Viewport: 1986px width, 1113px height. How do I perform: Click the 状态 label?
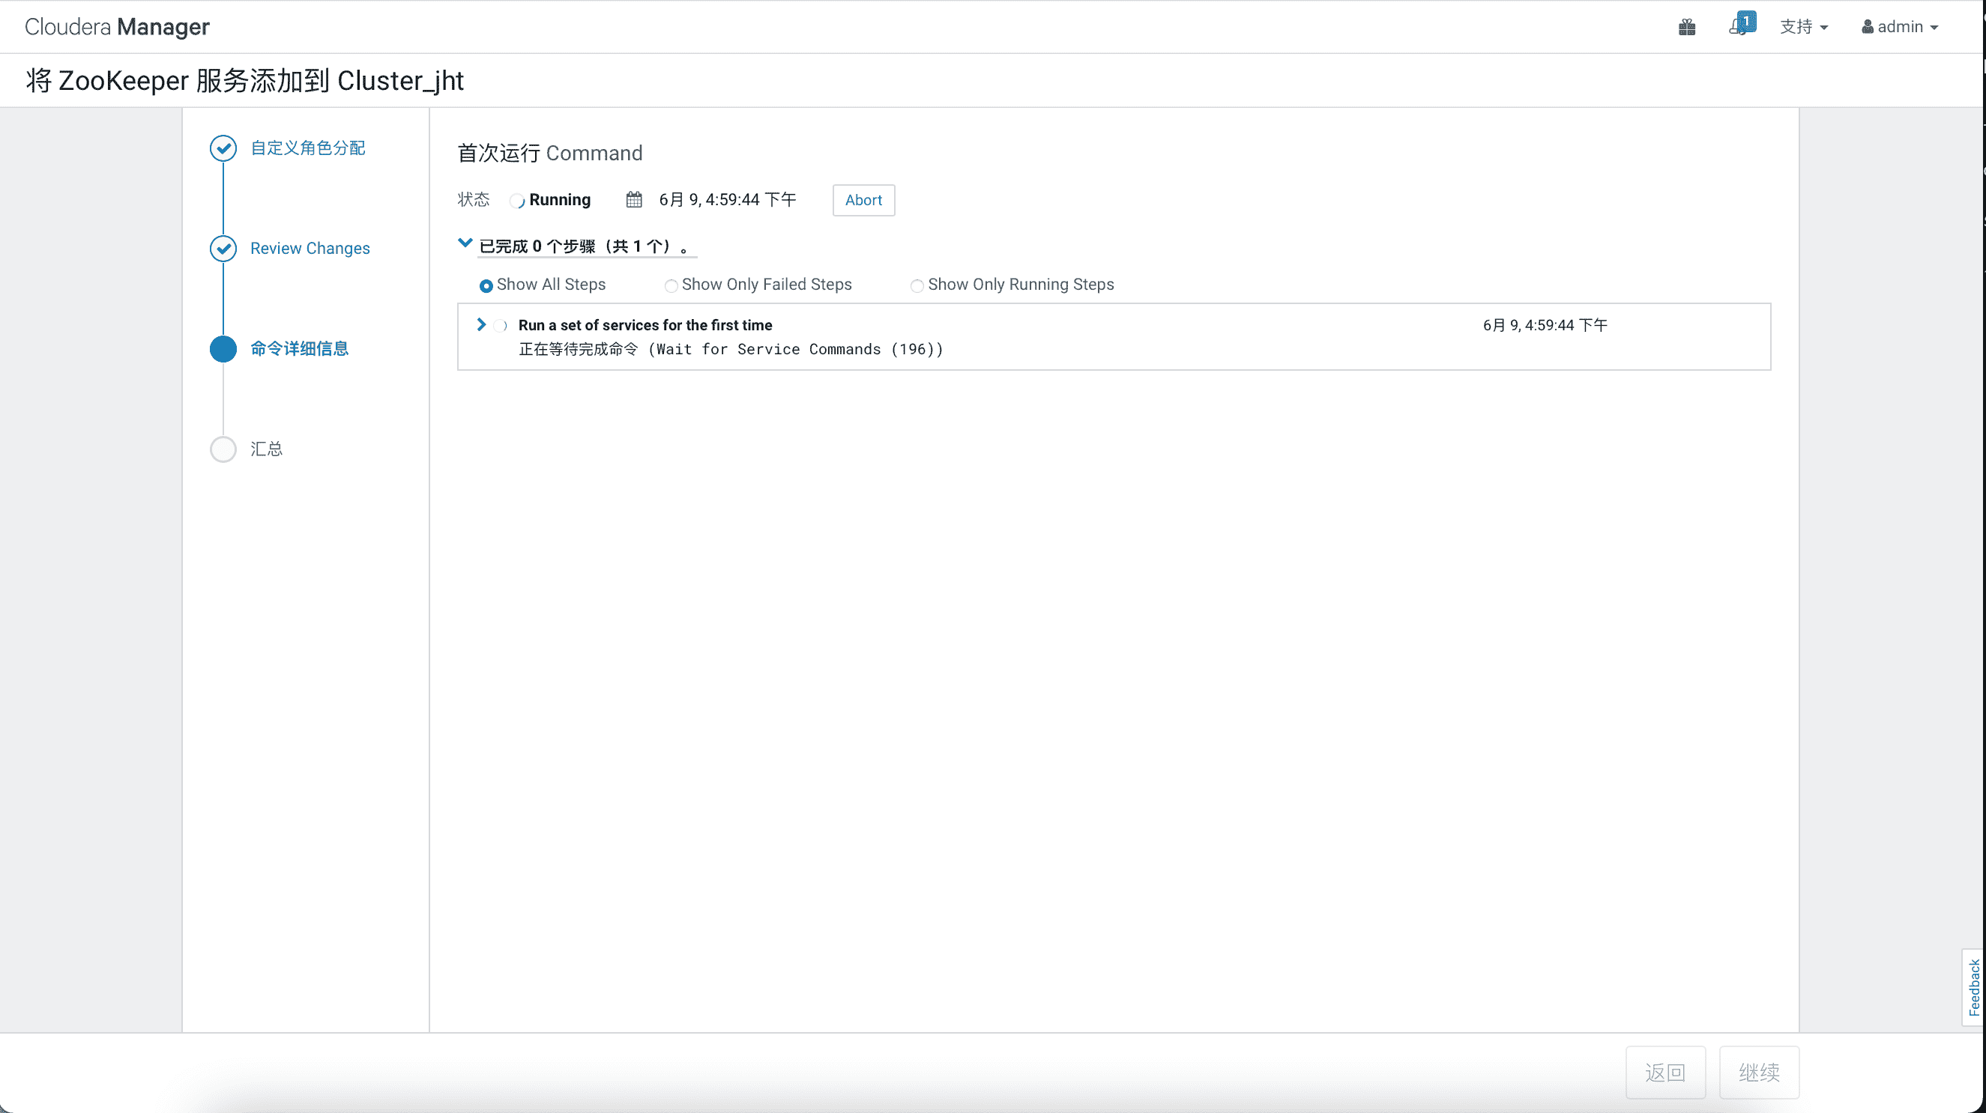coord(474,200)
